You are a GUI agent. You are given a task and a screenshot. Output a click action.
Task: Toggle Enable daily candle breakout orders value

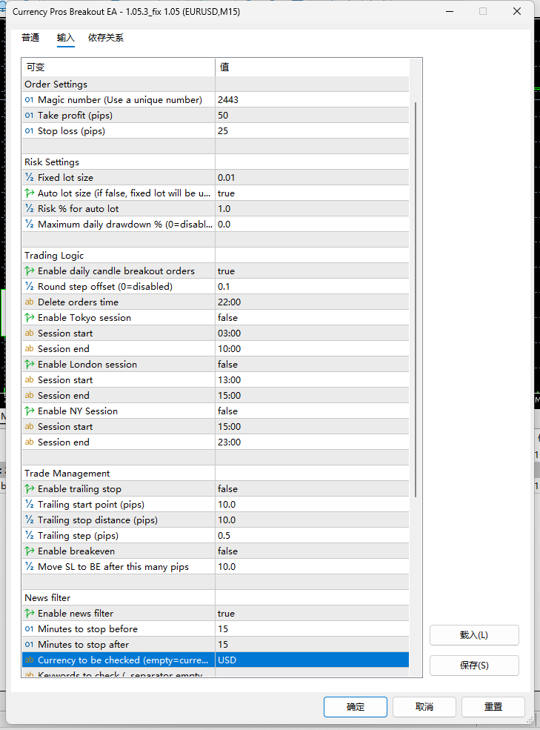(312, 271)
